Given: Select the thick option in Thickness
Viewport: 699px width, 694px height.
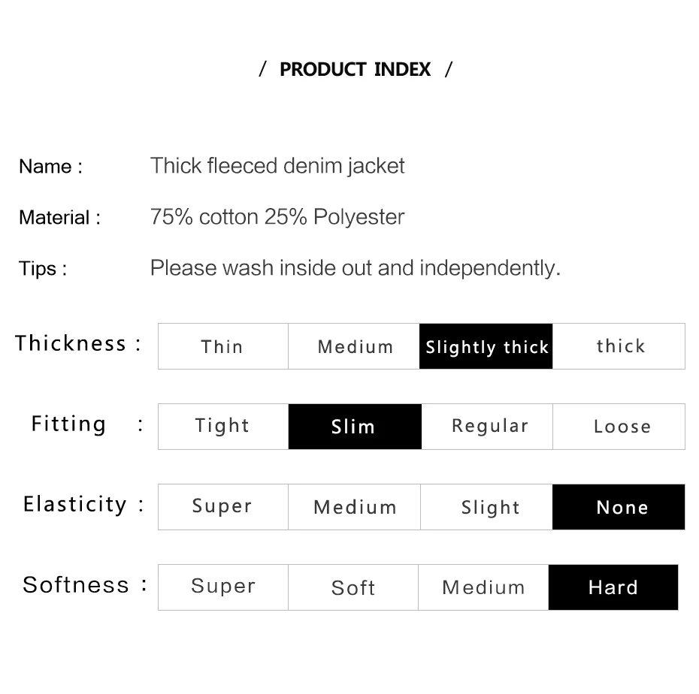Looking at the screenshot, I should click(x=619, y=346).
